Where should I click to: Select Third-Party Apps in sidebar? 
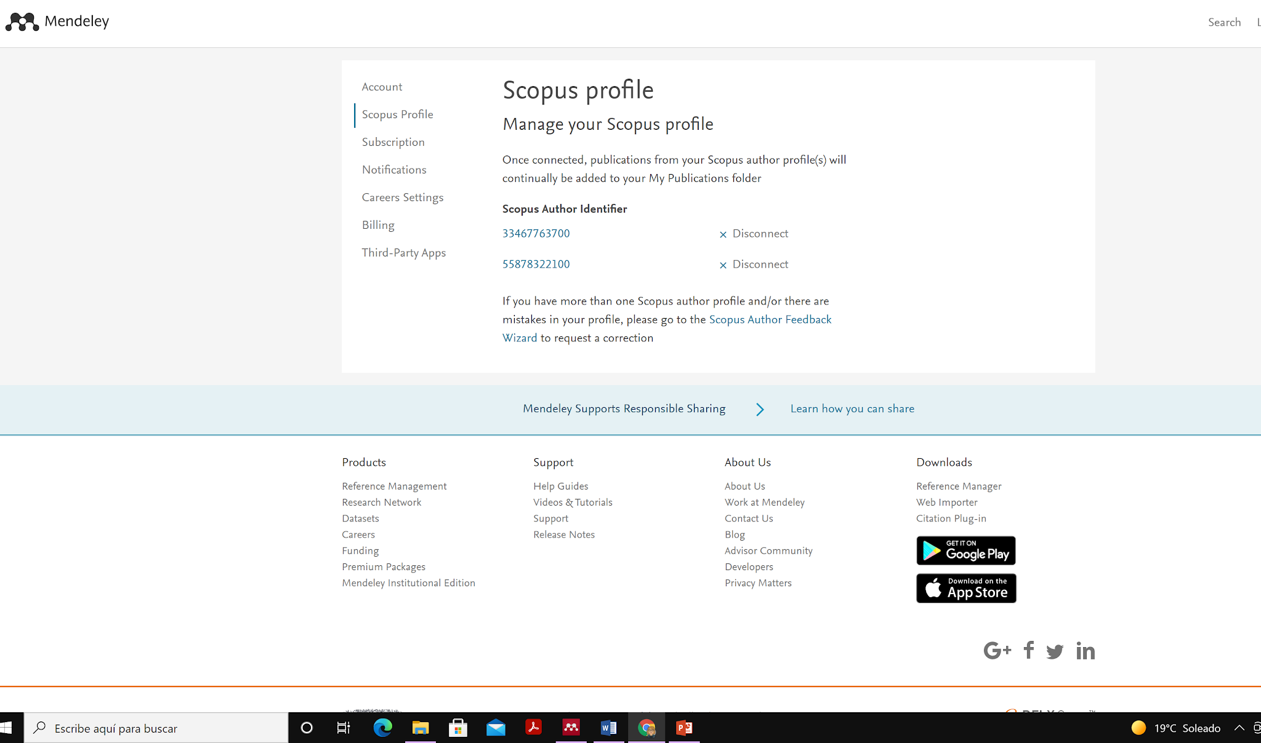pyautogui.click(x=403, y=253)
